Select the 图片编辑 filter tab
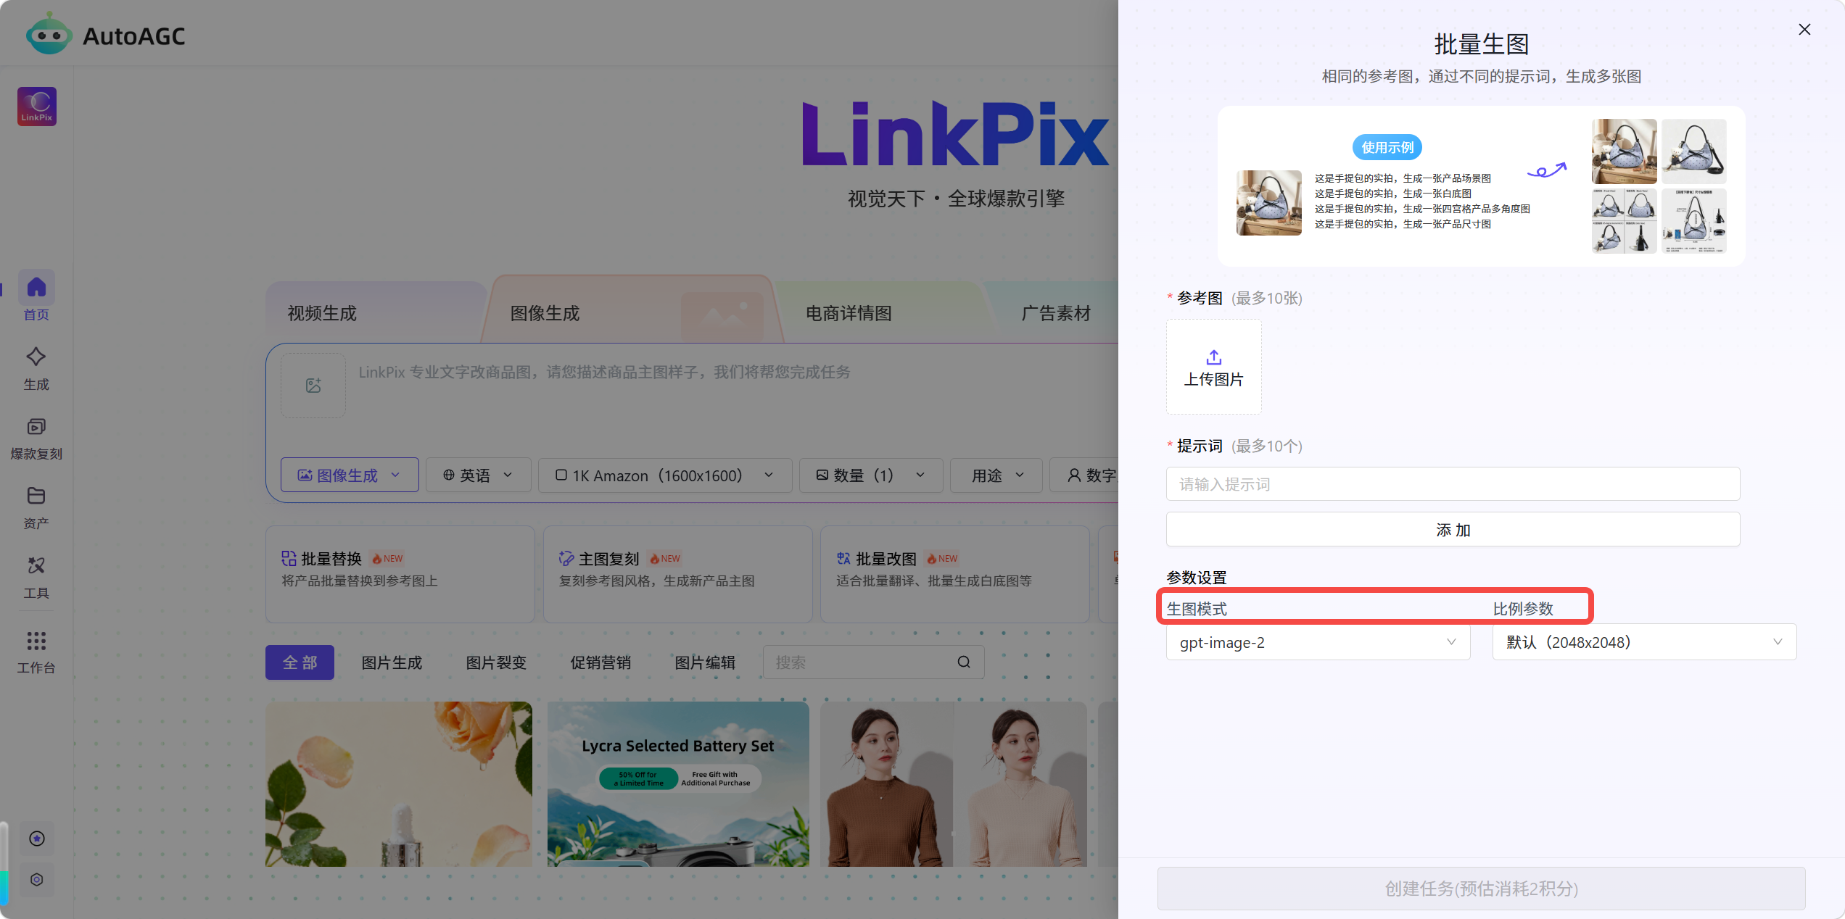This screenshot has width=1845, height=919. [705, 662]
